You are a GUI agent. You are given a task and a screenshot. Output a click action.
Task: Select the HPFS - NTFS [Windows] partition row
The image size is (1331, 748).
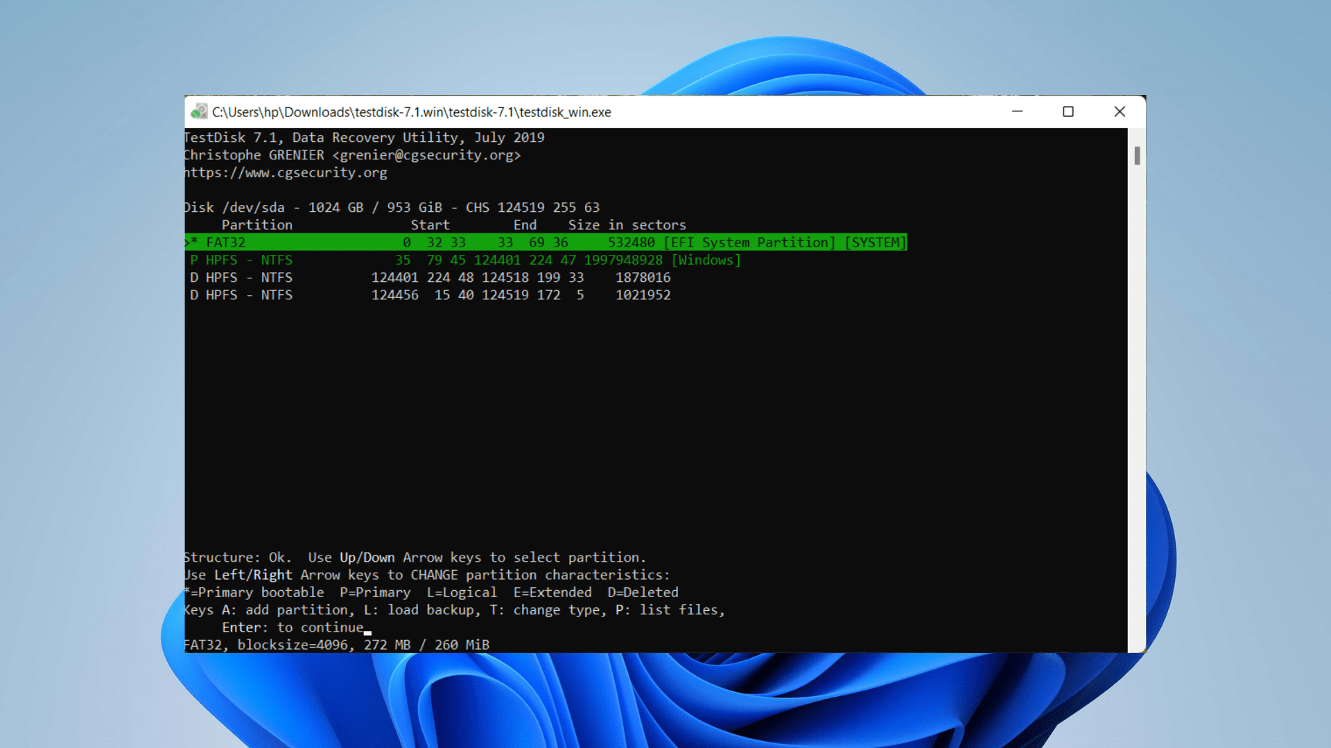tap(465, 260)
